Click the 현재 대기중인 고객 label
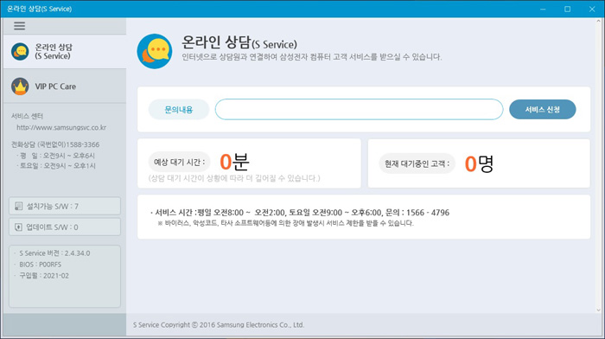Screen dimensions: 605x339 coord(417,163)
